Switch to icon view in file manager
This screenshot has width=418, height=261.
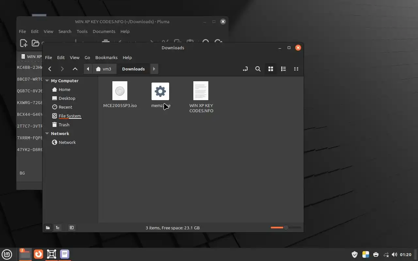tap(271, 69)
